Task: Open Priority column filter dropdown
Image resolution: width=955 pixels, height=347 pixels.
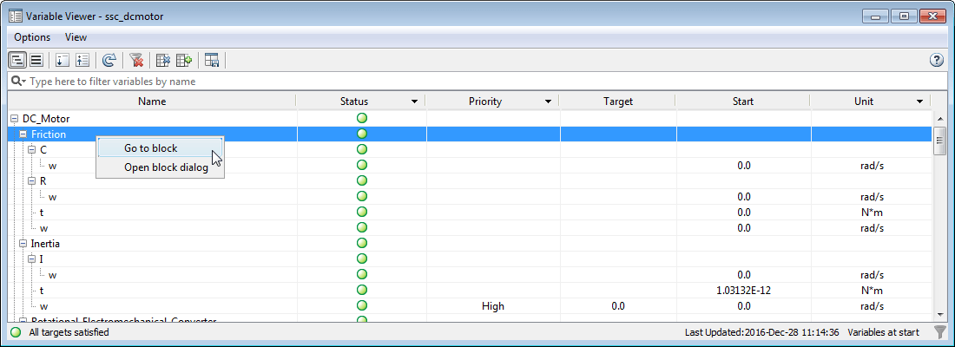Action: [548, 101]
